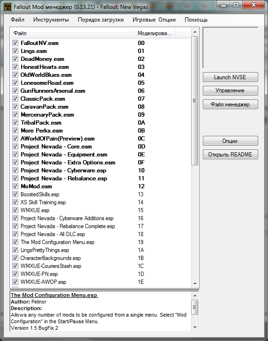Select Project Nevada - Rebalance.esp row

[100, 178]
